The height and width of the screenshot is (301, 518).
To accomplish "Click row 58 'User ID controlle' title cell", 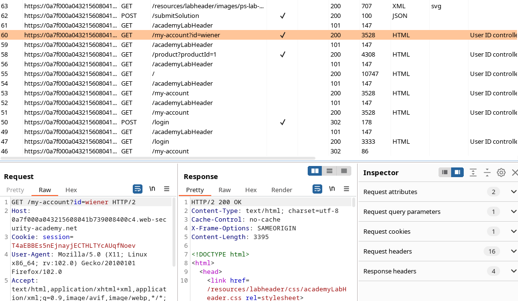I will pos(494,55).
